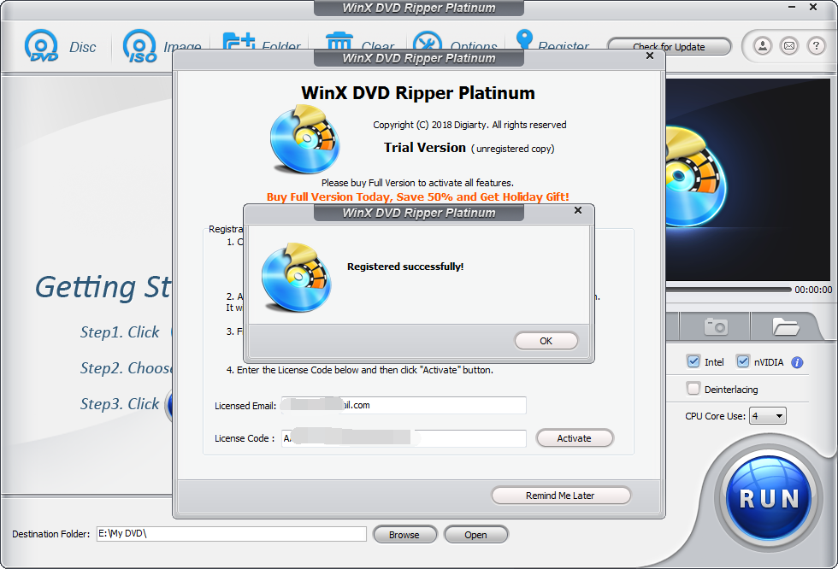Click the Check for Update button

pyautogui.click(x=669, y=46)
